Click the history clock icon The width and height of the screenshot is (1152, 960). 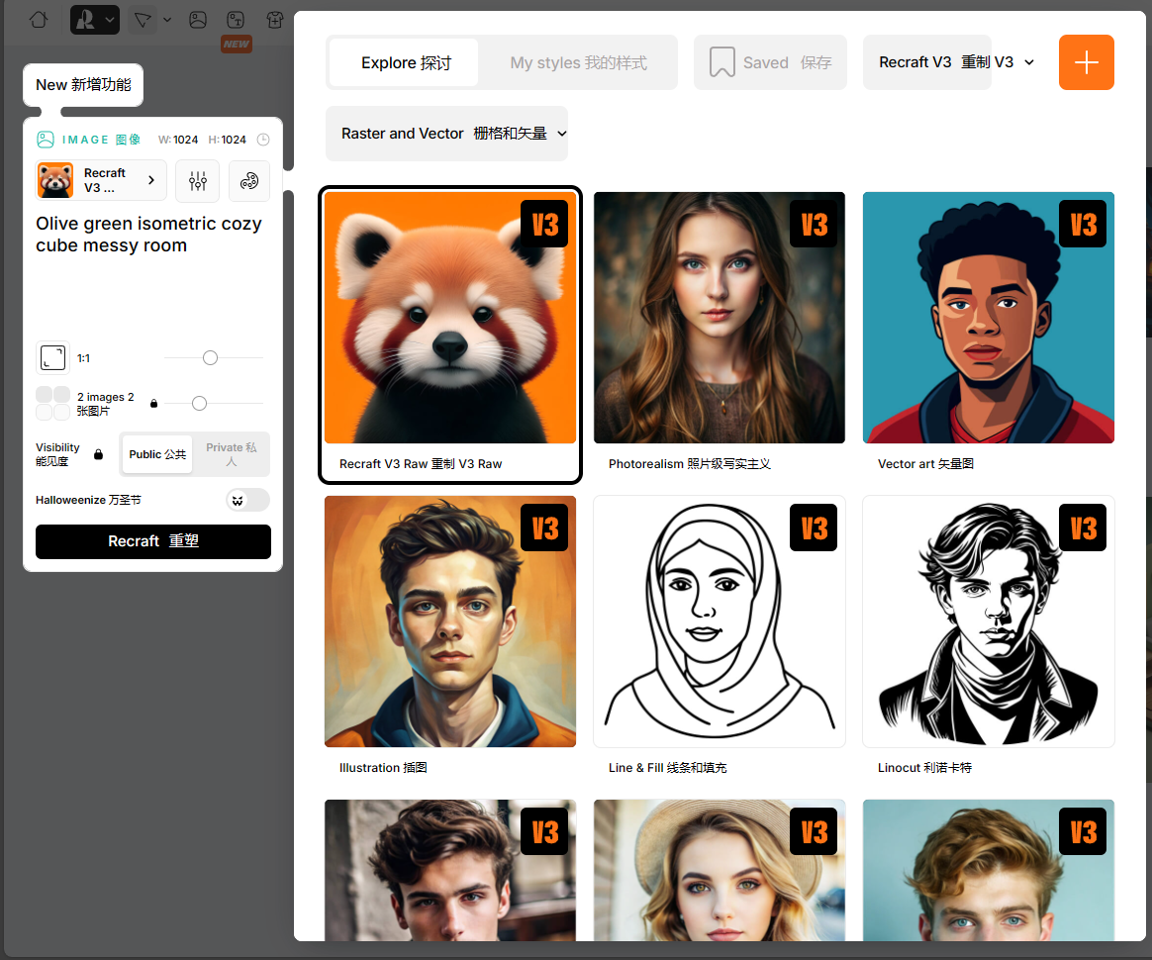[x=263, y=140]
